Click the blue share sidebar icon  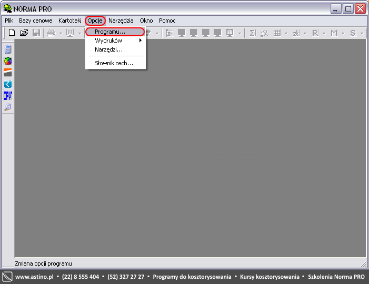point(8,84)
